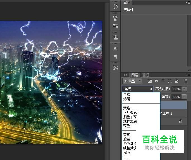
Task: Open the Paragraph panel icon
Action: click(x=115, y=56)
